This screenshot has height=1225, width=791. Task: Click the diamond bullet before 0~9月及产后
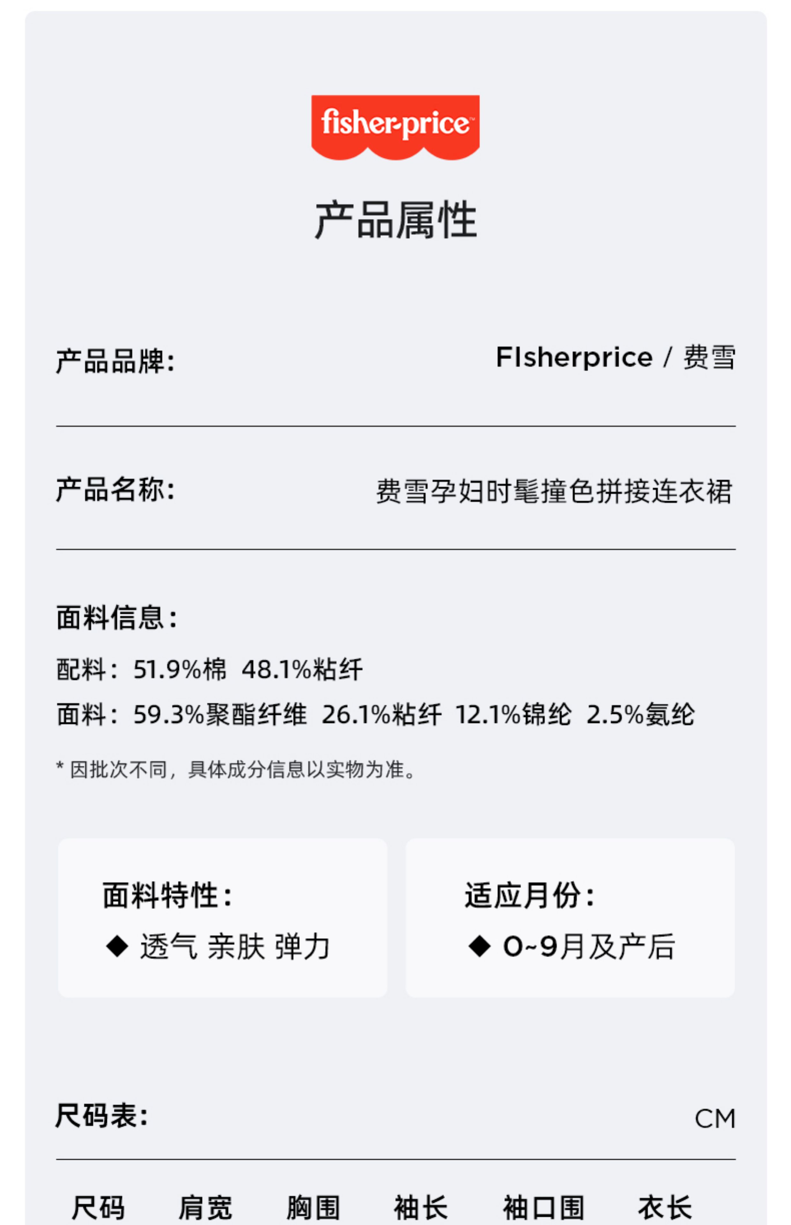pos(480,946)
